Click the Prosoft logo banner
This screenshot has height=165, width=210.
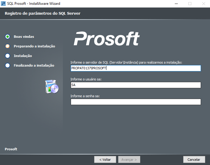107,39
